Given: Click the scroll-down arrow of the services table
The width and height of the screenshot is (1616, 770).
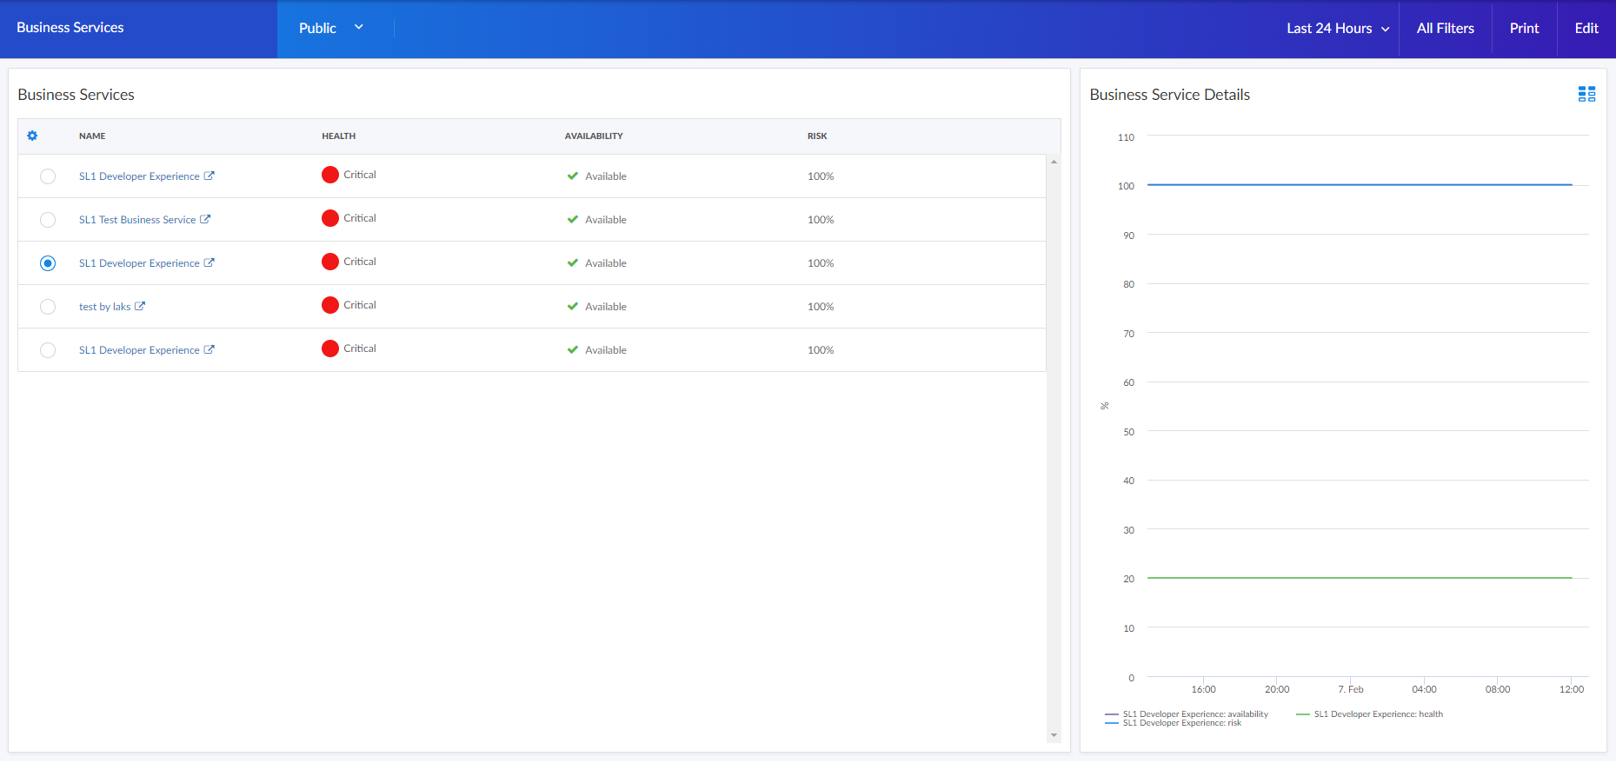Looking at the screenshot, I should coord(1054,735).
